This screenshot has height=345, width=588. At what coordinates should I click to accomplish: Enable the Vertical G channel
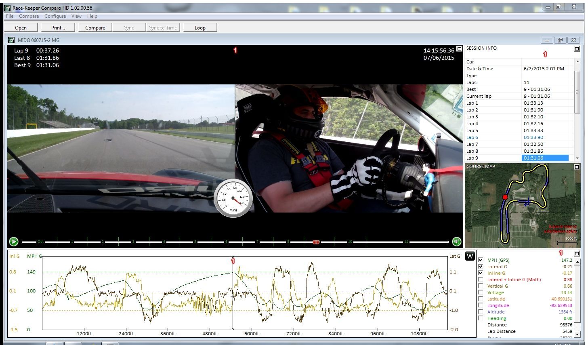pos(481,286)
